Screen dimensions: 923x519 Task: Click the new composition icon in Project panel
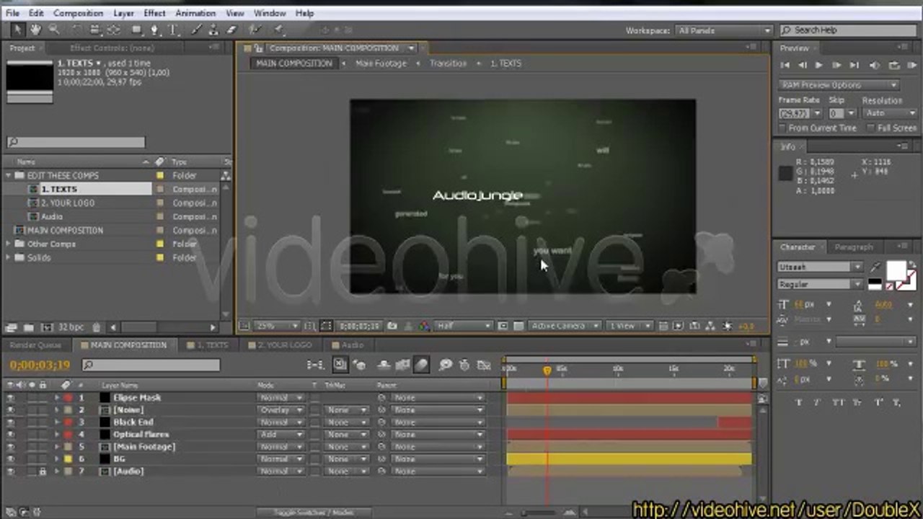pyautogui.click(x=46, y=327)
